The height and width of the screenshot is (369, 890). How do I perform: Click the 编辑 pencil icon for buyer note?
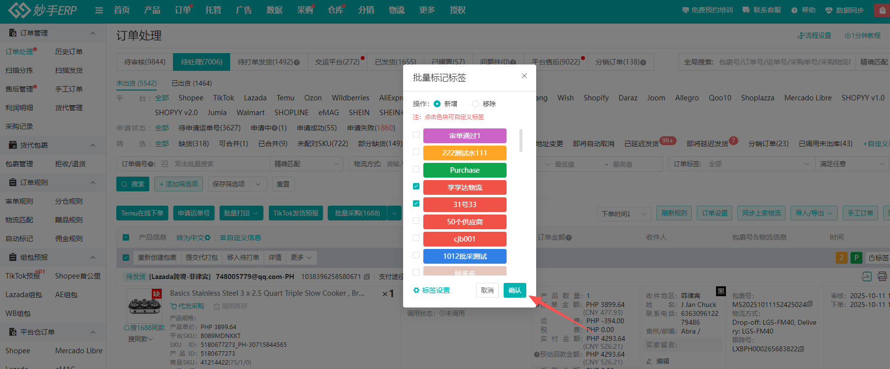point(649,361)
